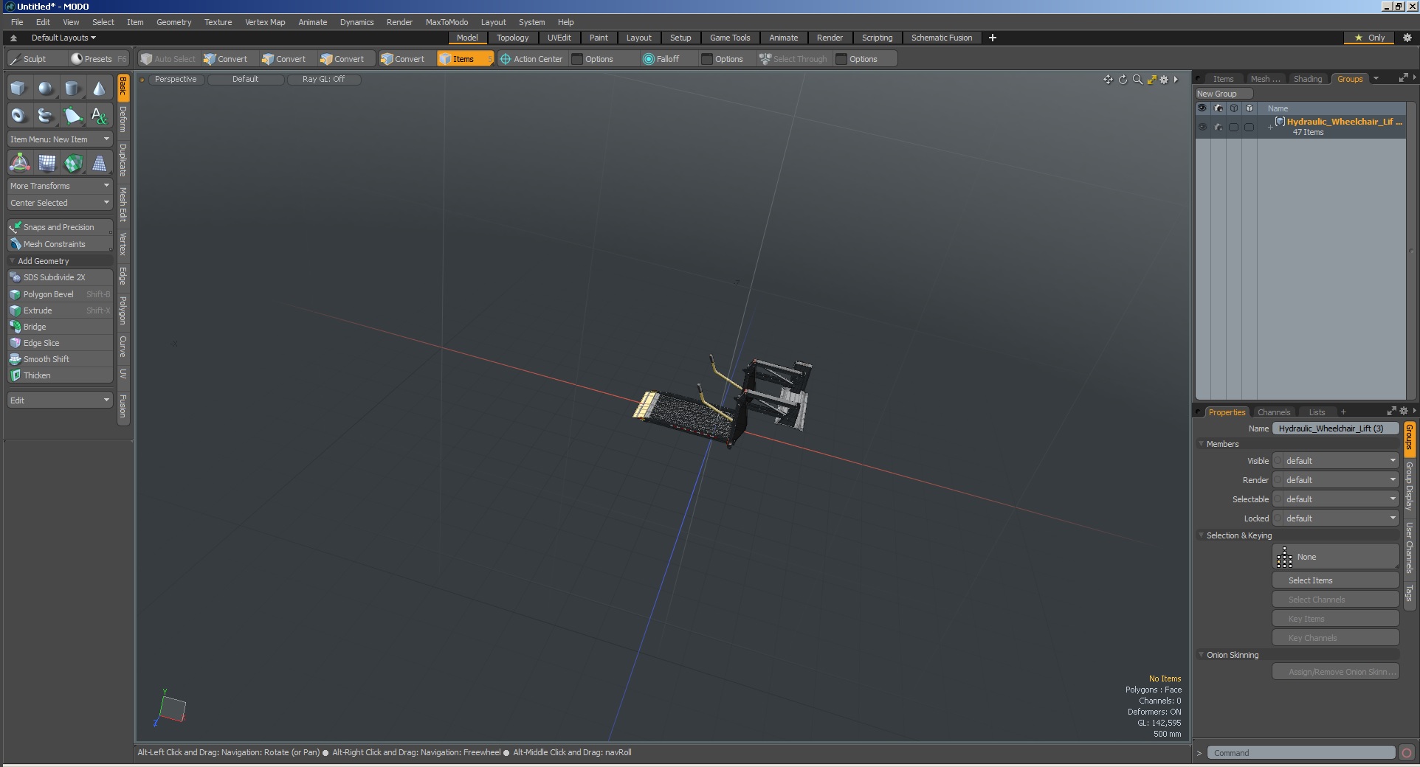Click the New Group button
Image resolution: width=1420 pixels, height=767 pixels.
(1224, 94)
